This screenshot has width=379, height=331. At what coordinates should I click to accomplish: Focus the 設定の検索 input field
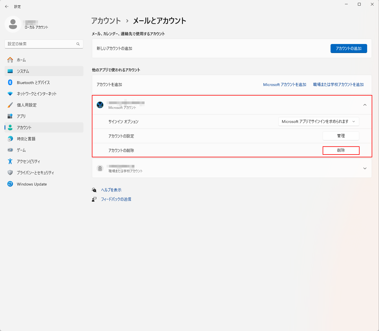[41, 44]
